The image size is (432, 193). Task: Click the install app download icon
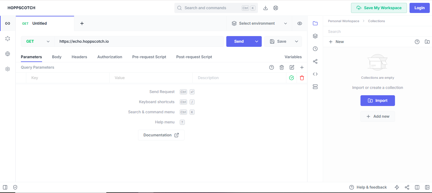click(266, 8)
